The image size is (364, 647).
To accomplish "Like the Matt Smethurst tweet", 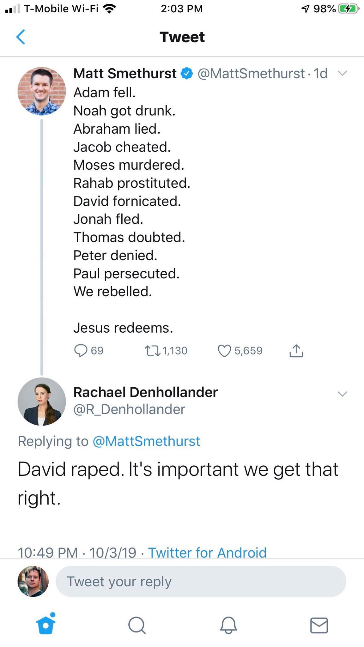I will pos(224,351).
